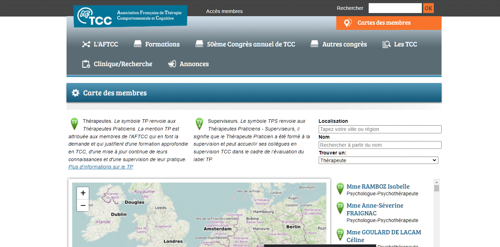Click Berlin on the map

[293, 227]
